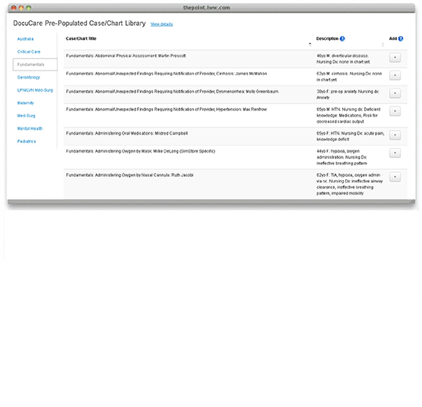Click the View details link
Viewport: 422px width, 407px height.
[x=161, y=24]
